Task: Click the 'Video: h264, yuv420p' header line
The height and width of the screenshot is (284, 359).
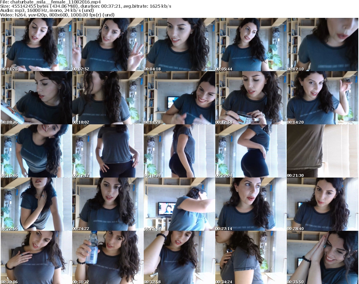Action: [57, 15]
